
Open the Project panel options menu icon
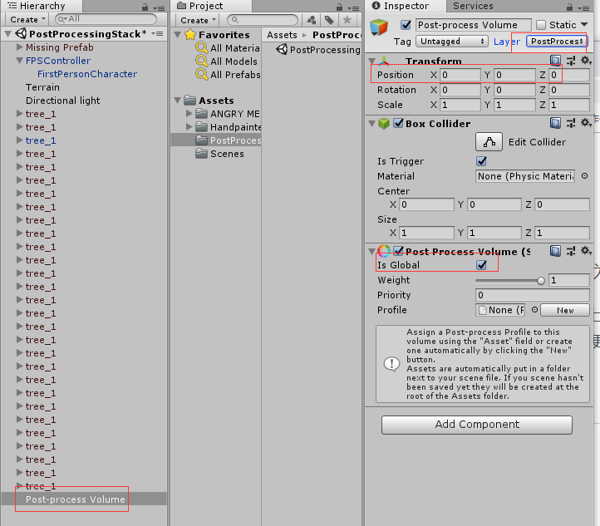point(353,7)
